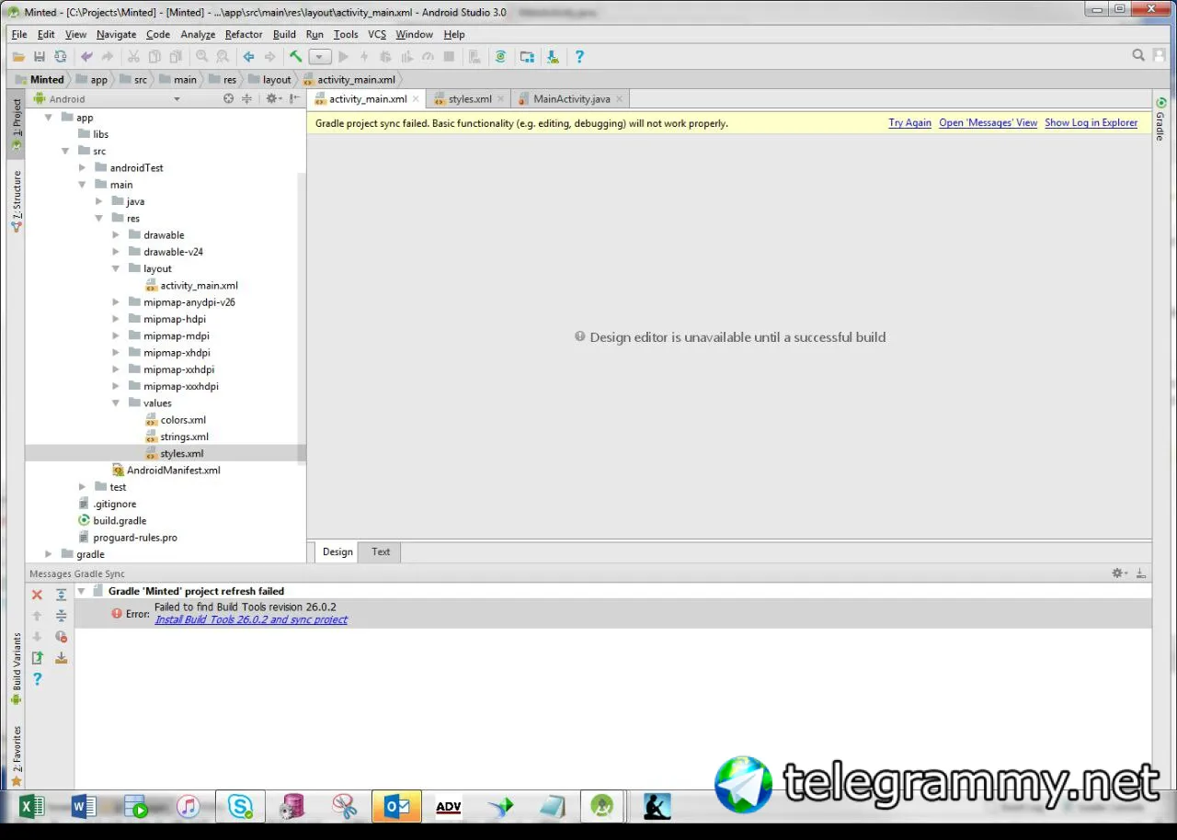Collapse the app folder node
1177x840 pixels.
coord(48,118)
